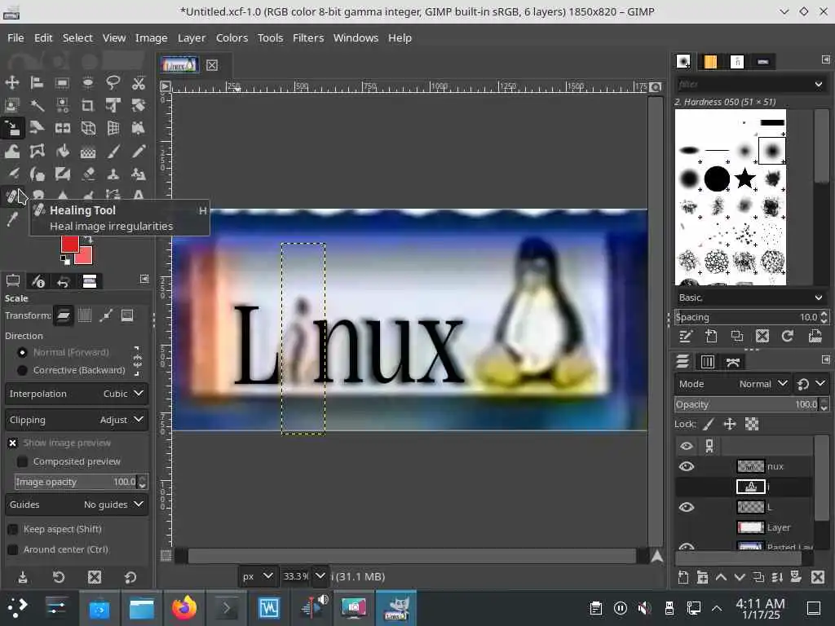Select the Clone stamp tool
835x626 pixels.
[113, 174]
